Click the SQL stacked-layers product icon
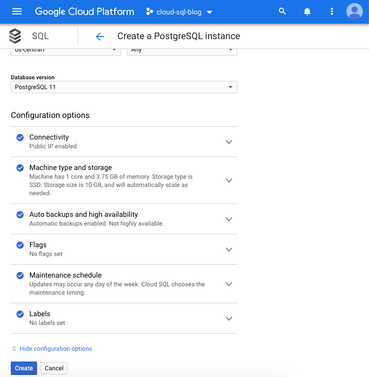This screenshot has height=377, width=369. point(15,36)
